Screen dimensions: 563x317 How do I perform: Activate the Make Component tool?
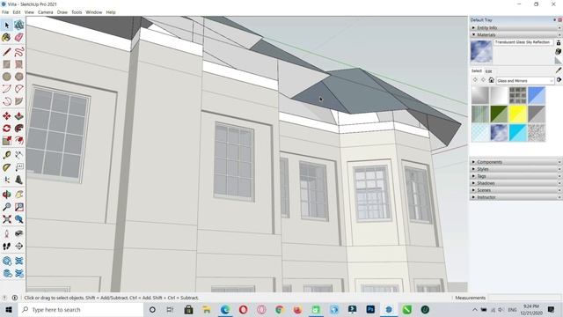(19, 25)
